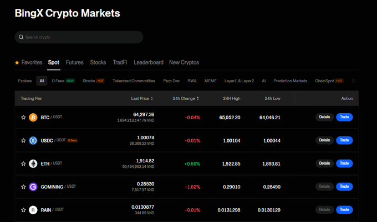Image resolution: width=377 pixels, height=222 pixels.
Task: Open Details for ETH/USDT
Action: (x=324, y=163)
